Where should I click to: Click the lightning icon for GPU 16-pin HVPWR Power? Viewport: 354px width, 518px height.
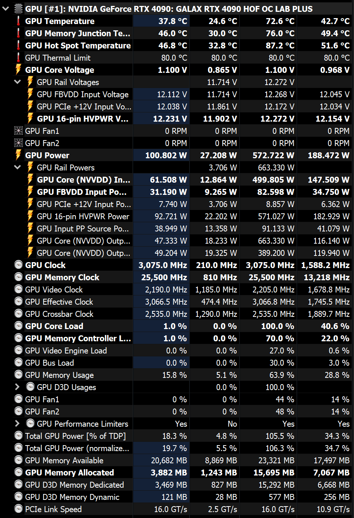point(30,216)
